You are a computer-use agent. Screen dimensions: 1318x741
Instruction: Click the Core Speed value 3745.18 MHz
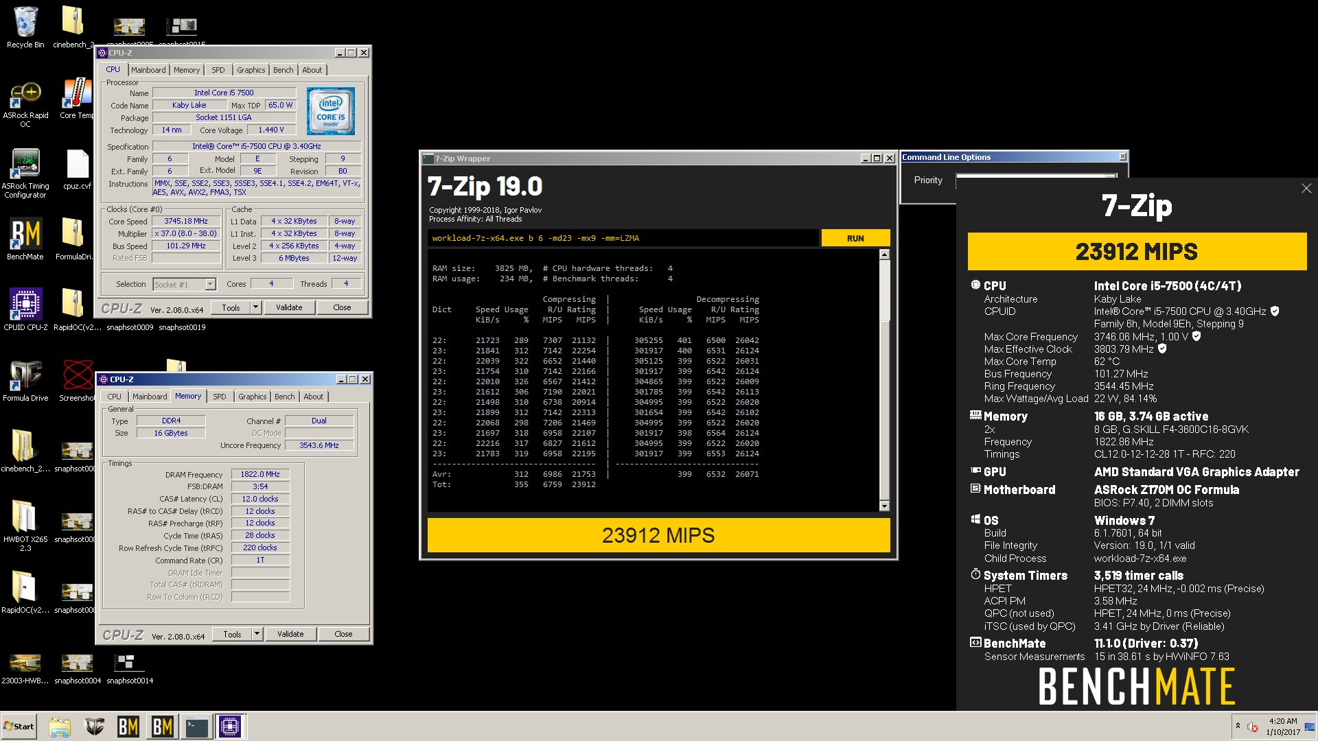pyautogui.click(x=185, y=221)
